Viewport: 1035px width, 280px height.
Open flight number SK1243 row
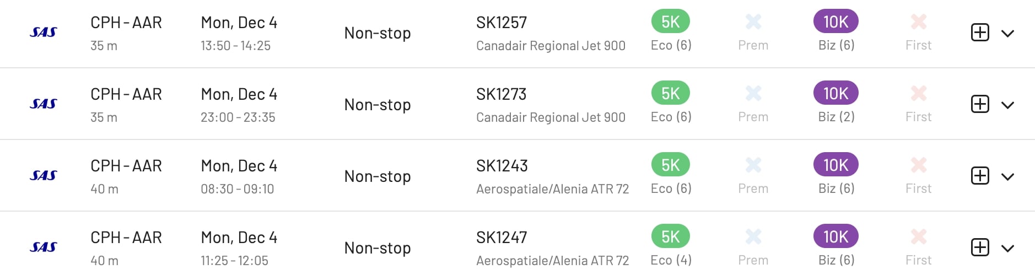point(517,176)
